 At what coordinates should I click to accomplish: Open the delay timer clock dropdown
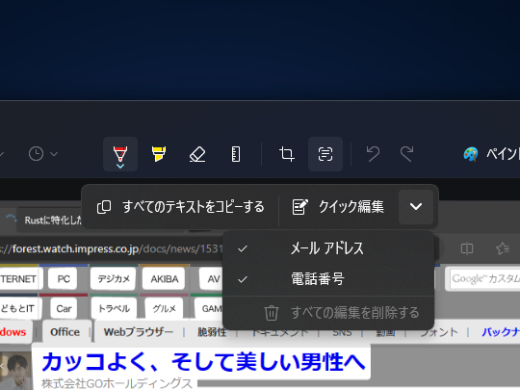click(x=43, y=154)
